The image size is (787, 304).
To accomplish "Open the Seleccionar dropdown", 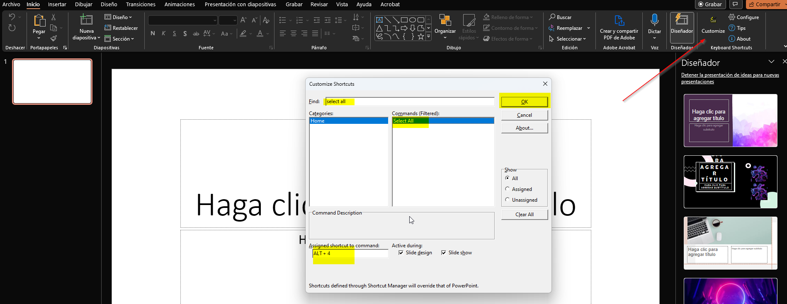I will (567, 39).
